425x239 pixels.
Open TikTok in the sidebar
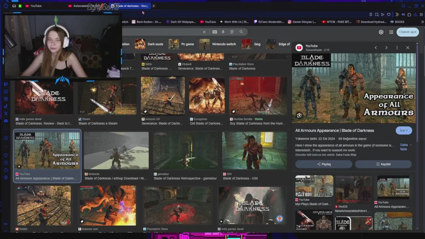pyautogui.click(x=6, y=106)
